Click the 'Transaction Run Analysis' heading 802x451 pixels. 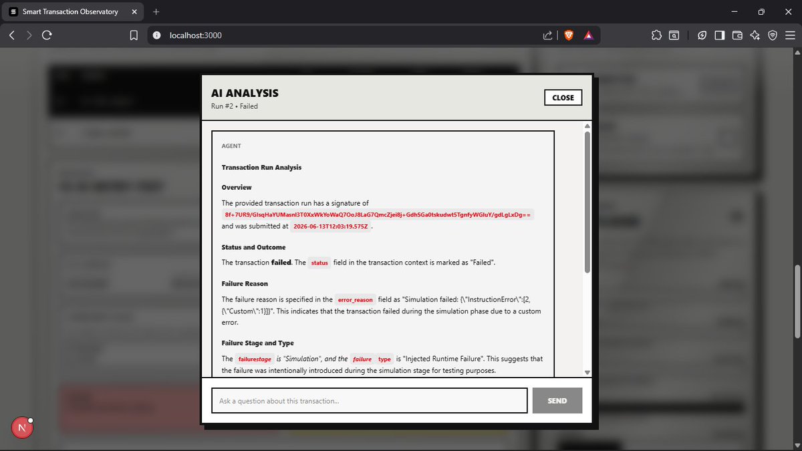(261, 167)
